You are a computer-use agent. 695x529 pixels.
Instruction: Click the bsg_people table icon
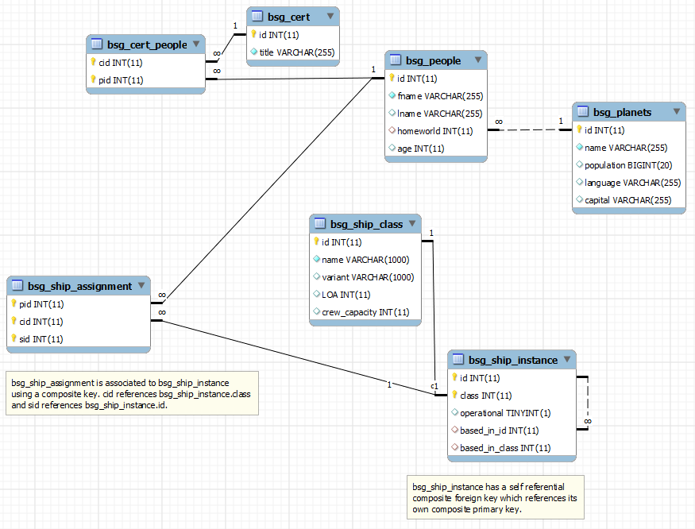396,60
